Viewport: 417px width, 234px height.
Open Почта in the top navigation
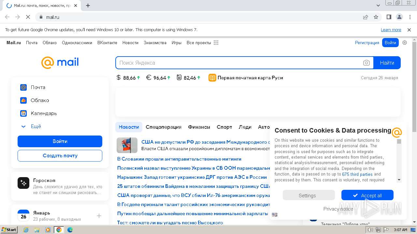[32, 43]
